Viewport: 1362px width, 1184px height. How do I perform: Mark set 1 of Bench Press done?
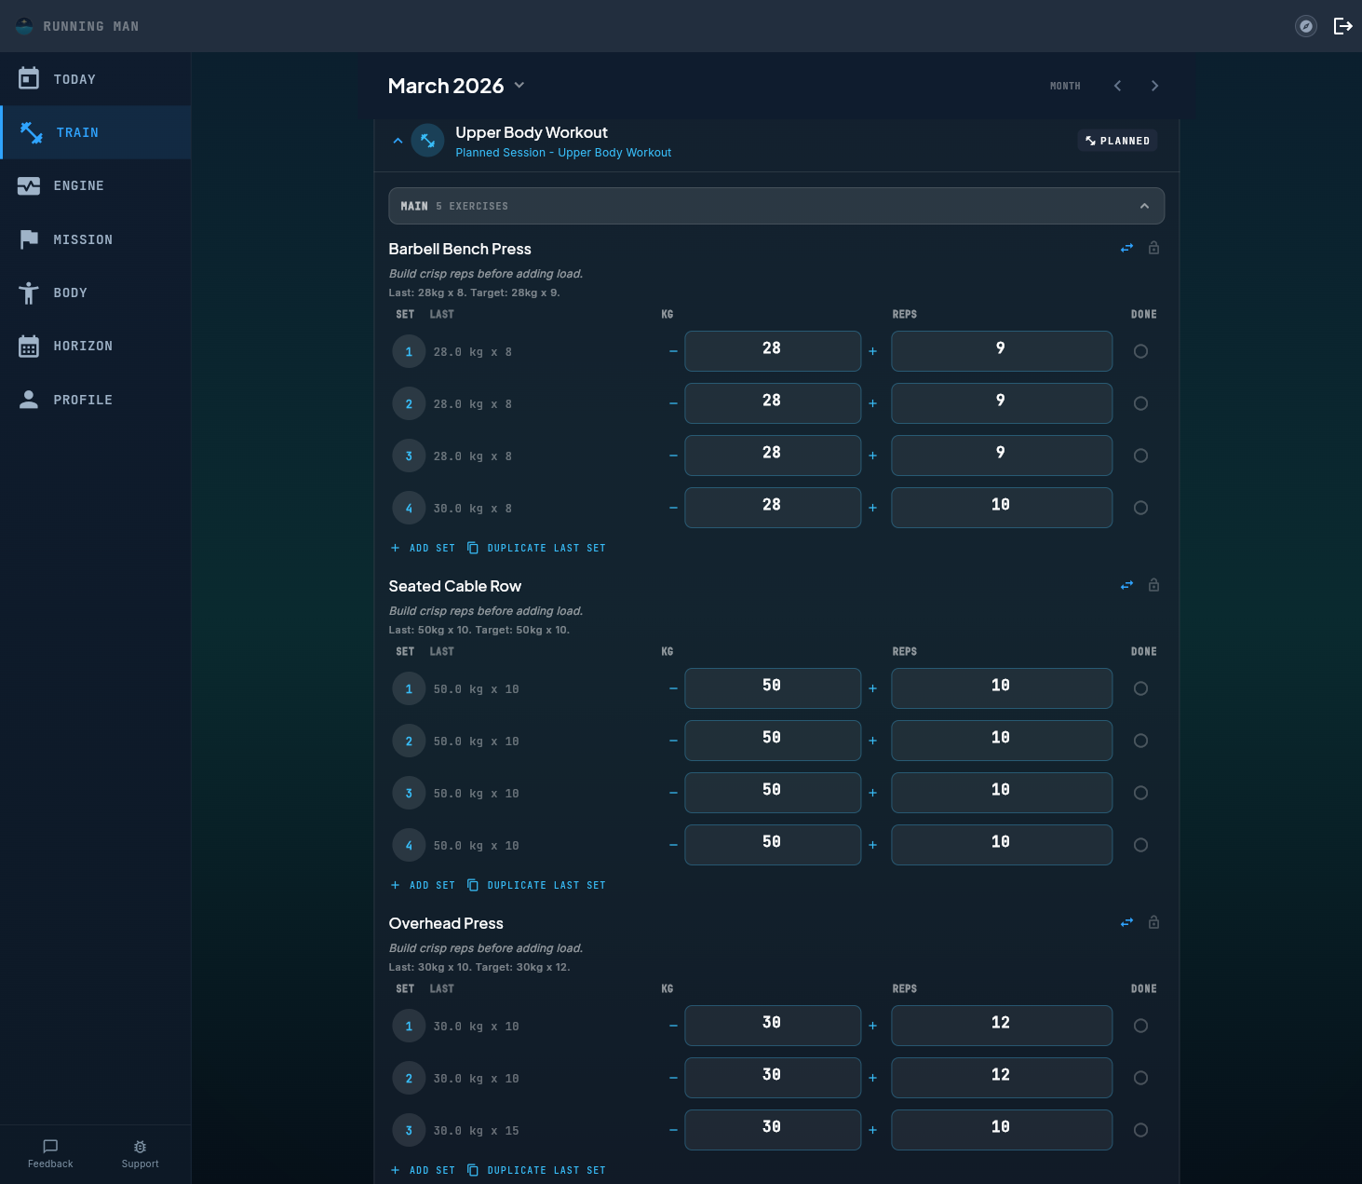1140,351
